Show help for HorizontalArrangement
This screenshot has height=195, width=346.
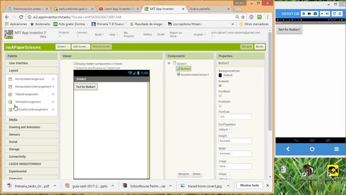[53, 79]
